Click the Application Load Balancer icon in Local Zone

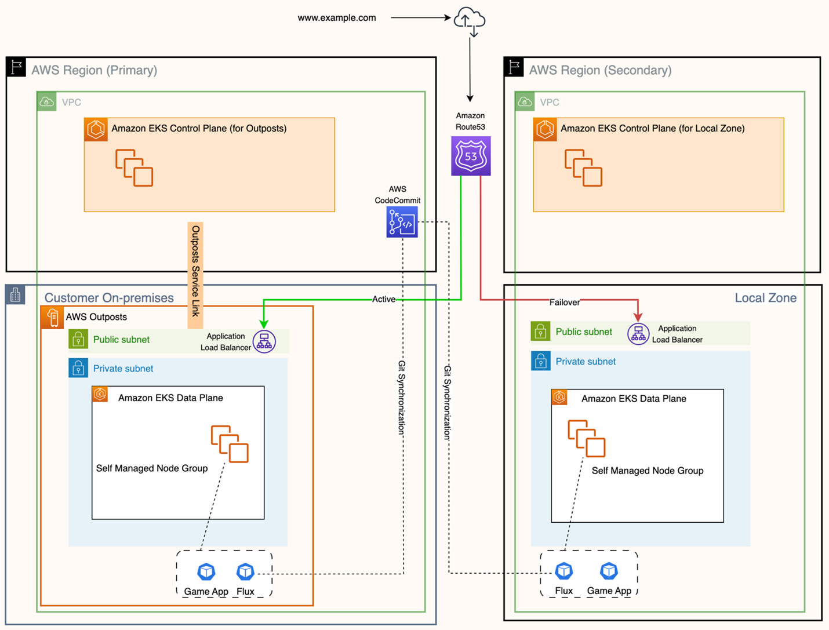tap(638, 334)
